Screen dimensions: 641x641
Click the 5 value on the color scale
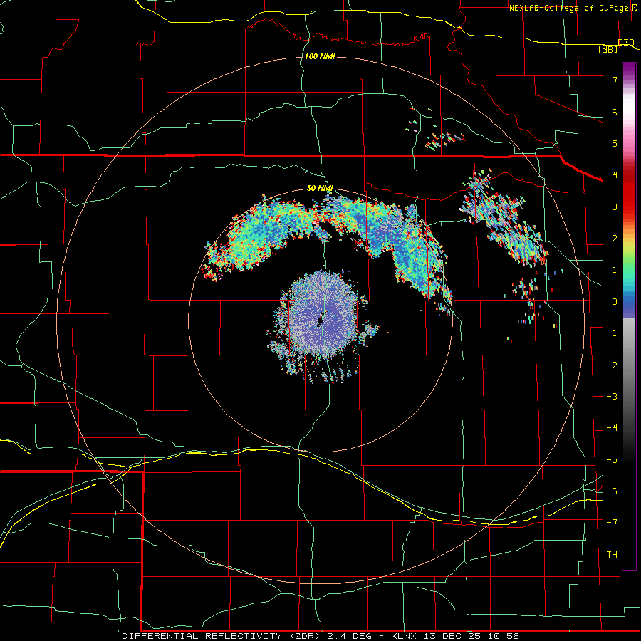[615, 143]
